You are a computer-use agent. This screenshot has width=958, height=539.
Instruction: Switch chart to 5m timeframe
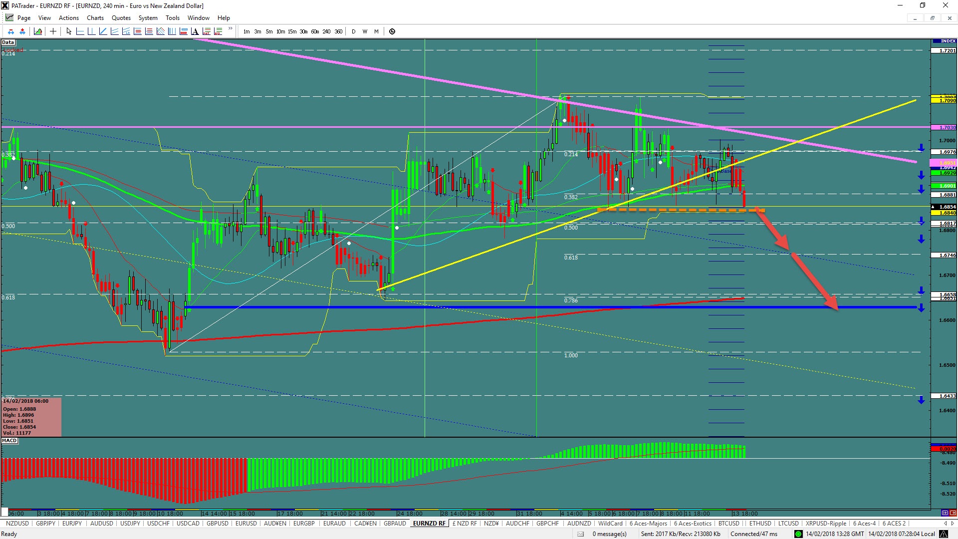(269, 31)
